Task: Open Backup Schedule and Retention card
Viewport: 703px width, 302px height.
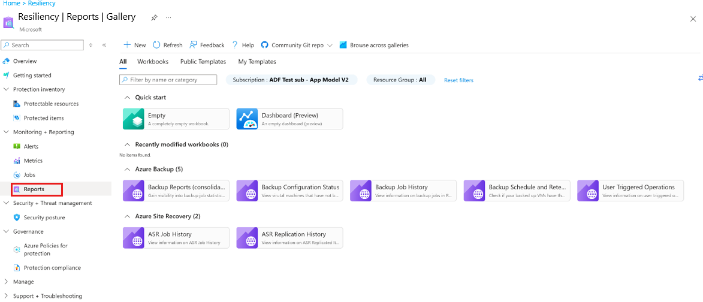Action: [x=517, y=191]
